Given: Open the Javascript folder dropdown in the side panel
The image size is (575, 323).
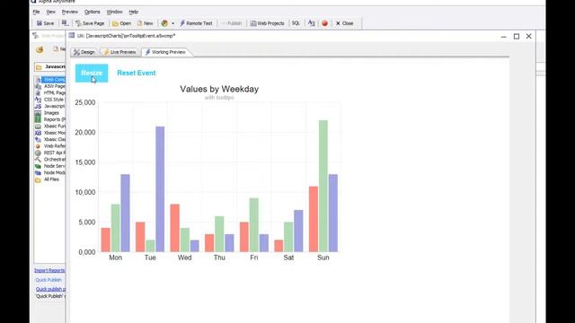Looking at the screenshot, I should (50, 67).
